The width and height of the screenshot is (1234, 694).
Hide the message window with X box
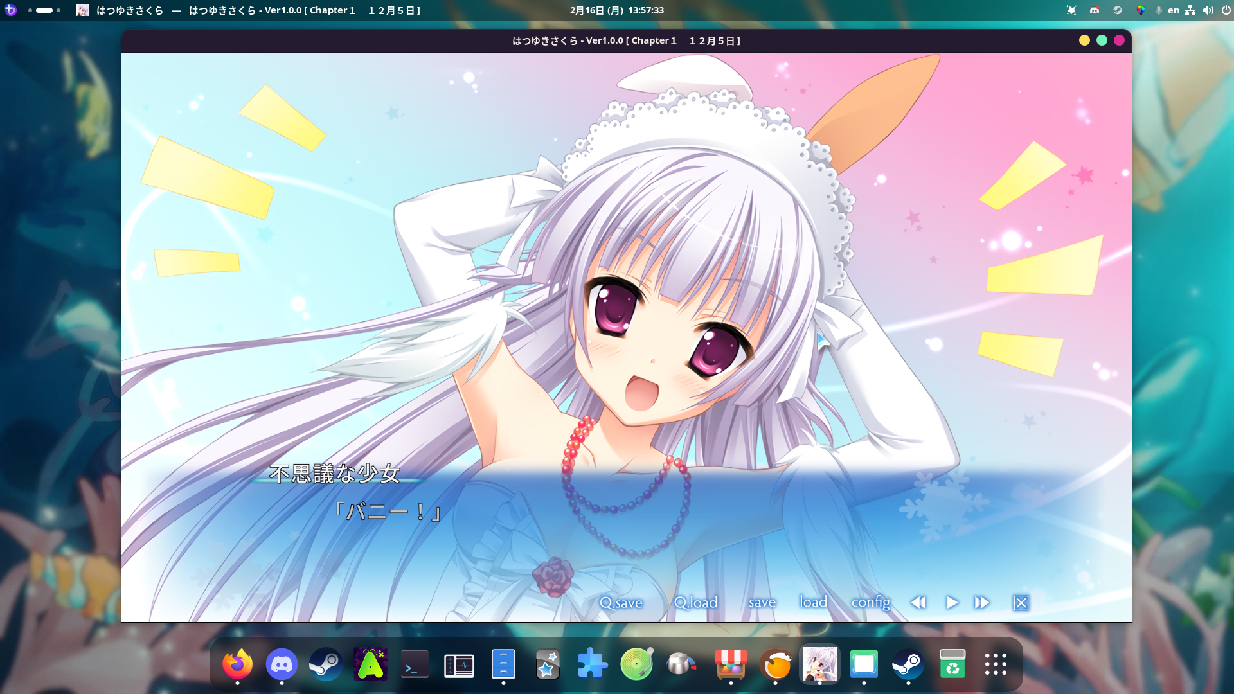pos(1021,603)
